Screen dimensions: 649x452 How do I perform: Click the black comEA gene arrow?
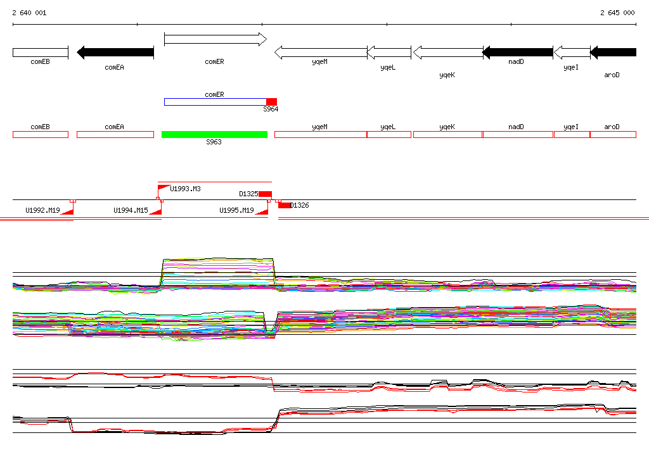(x=115, y=53)
